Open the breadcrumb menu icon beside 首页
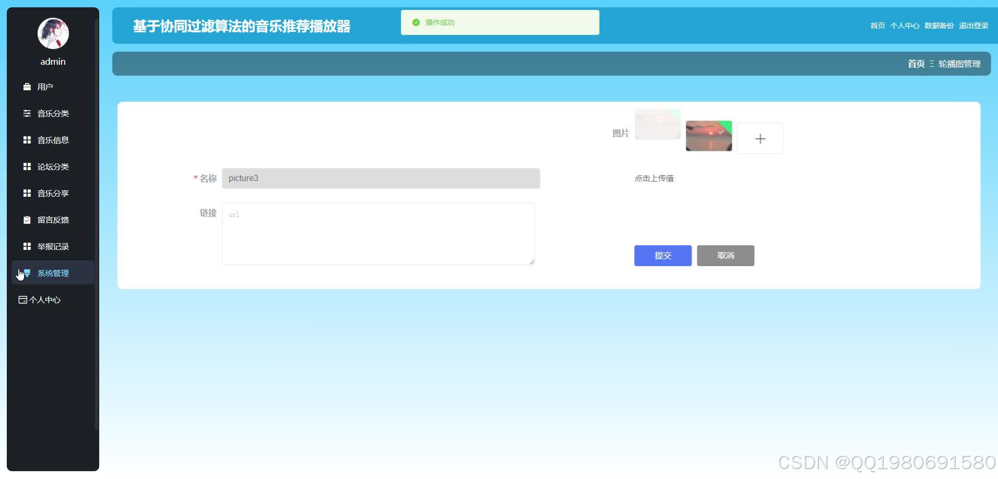Viewport: 998px width, 479px height. click(x=931, y=63)
